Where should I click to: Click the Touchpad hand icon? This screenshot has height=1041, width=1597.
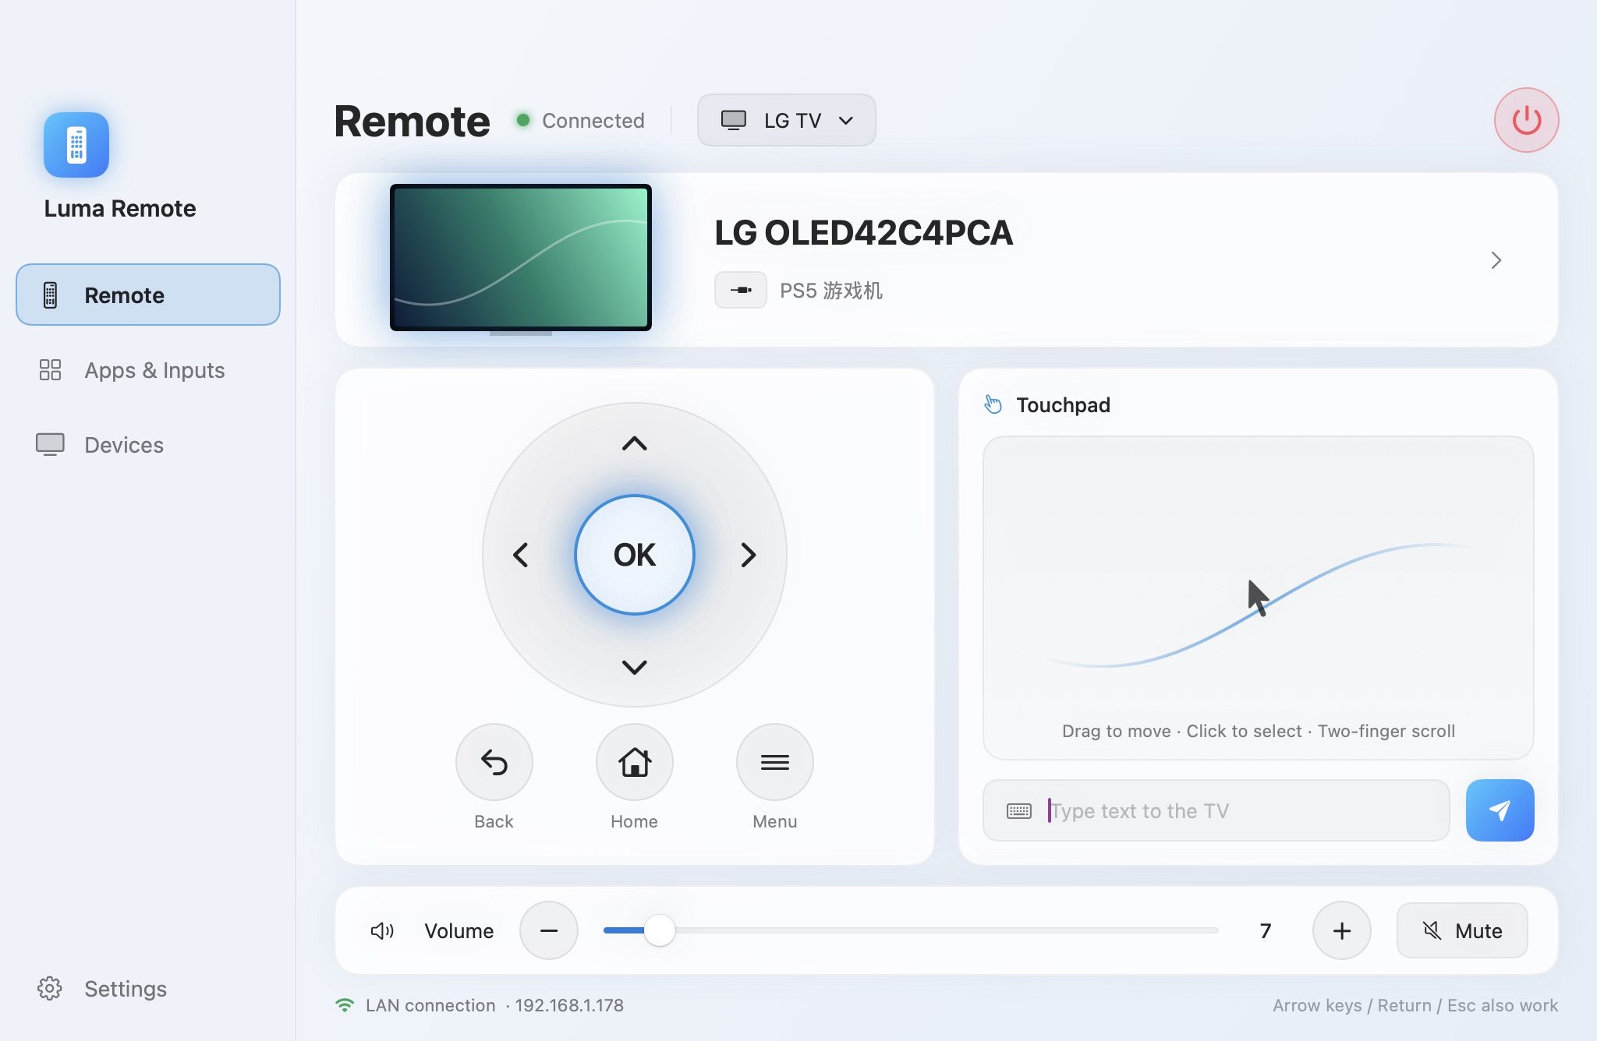point(993,404)
